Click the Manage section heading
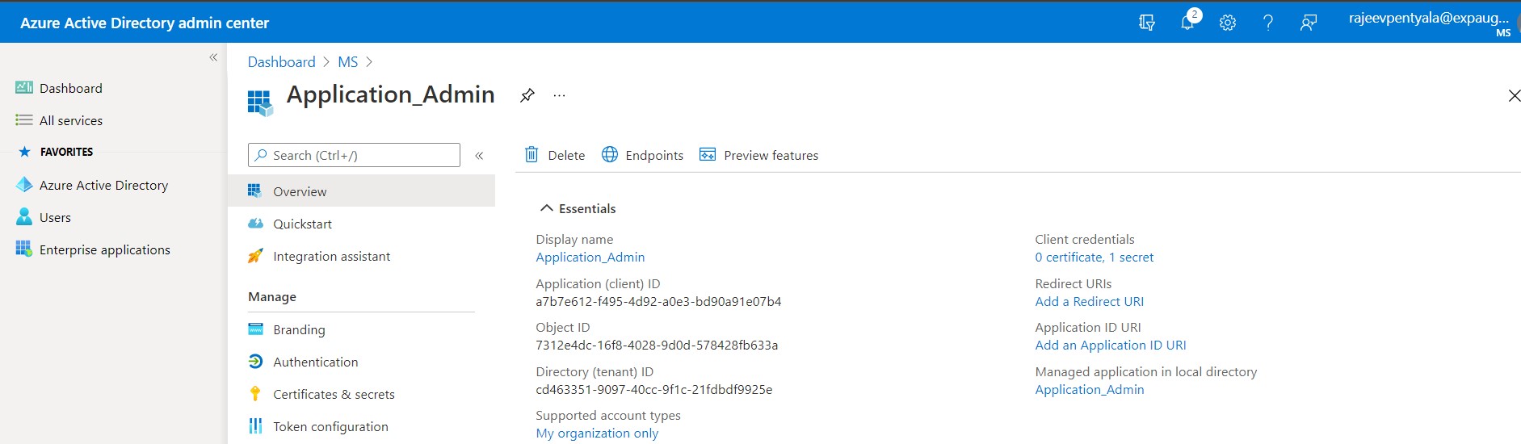 [x=272, y=296]
